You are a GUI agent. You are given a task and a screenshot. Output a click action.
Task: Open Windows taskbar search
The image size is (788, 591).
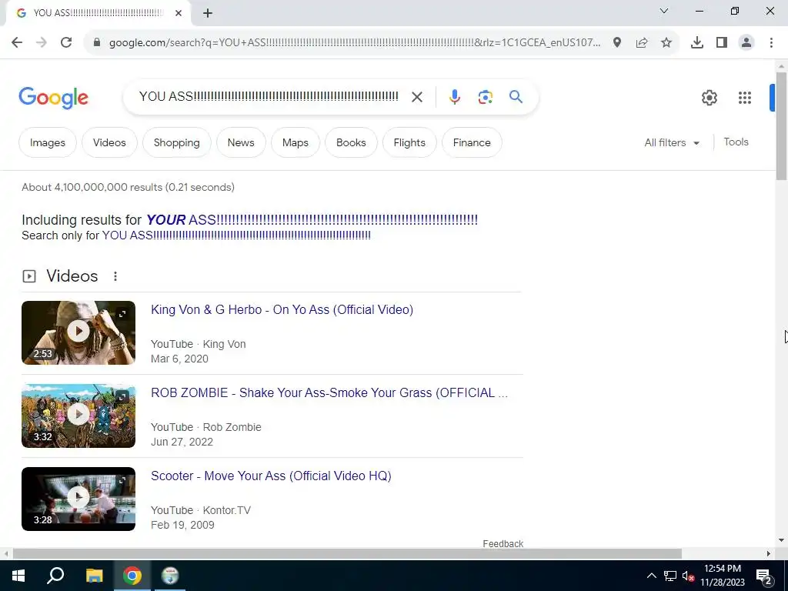click(55, 576)
